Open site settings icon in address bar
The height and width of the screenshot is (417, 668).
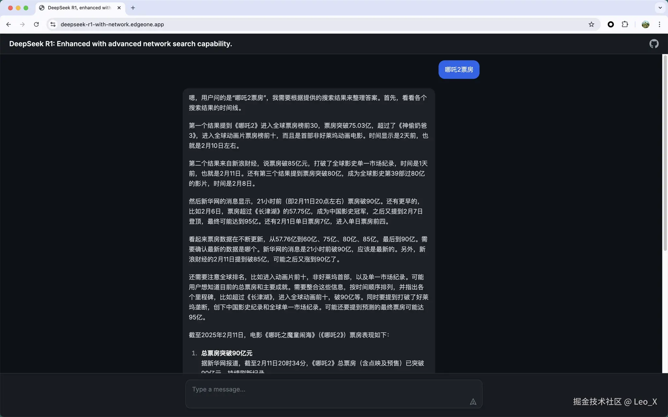[53, 24]
